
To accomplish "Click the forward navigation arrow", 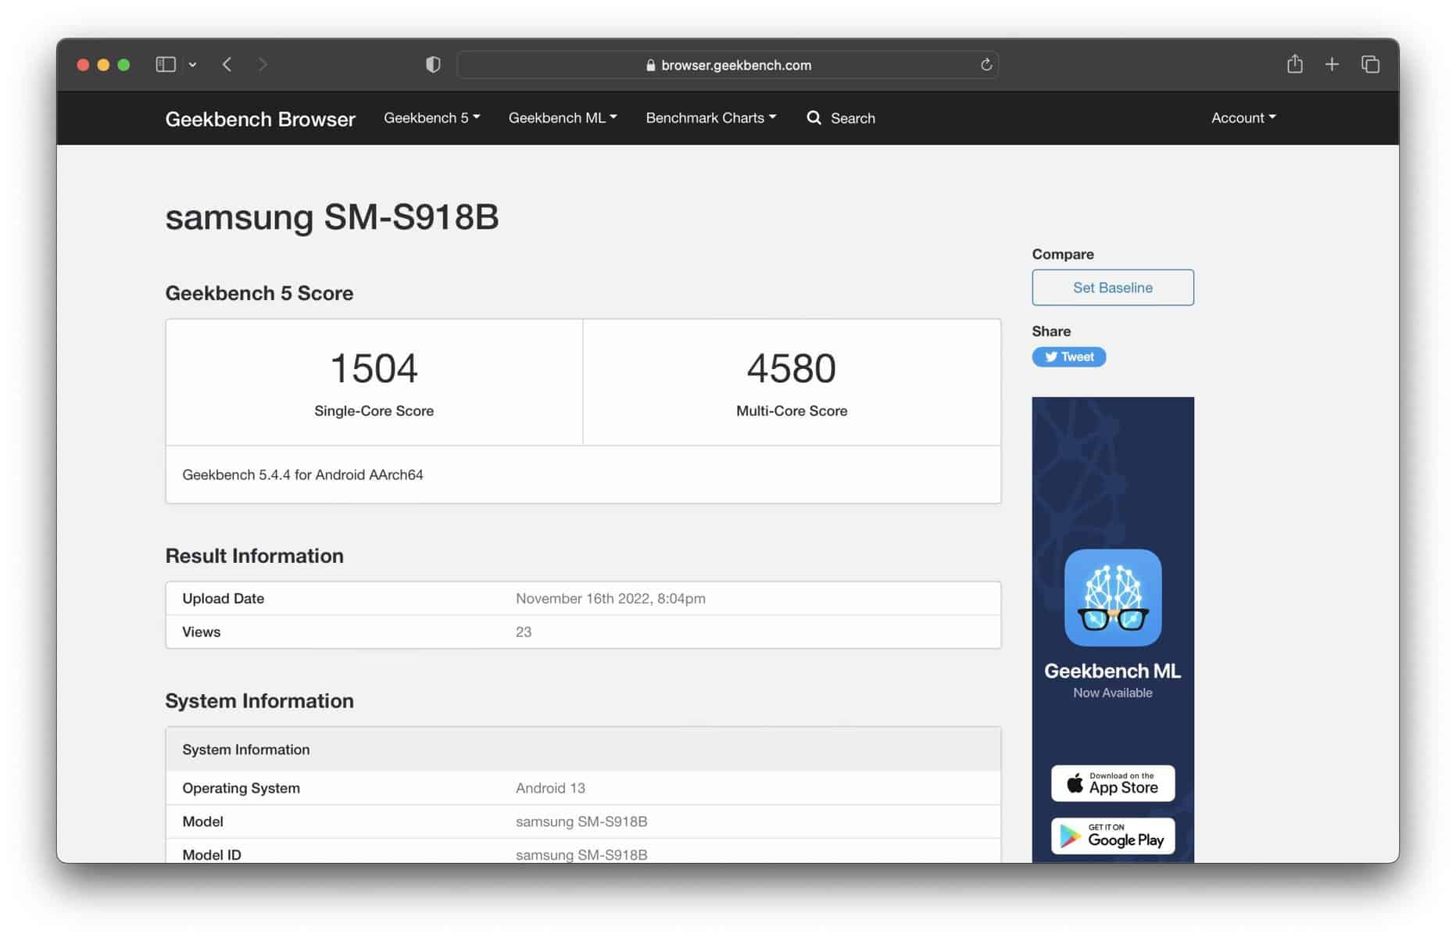I will pyautogui.click(x=263, y=64).
